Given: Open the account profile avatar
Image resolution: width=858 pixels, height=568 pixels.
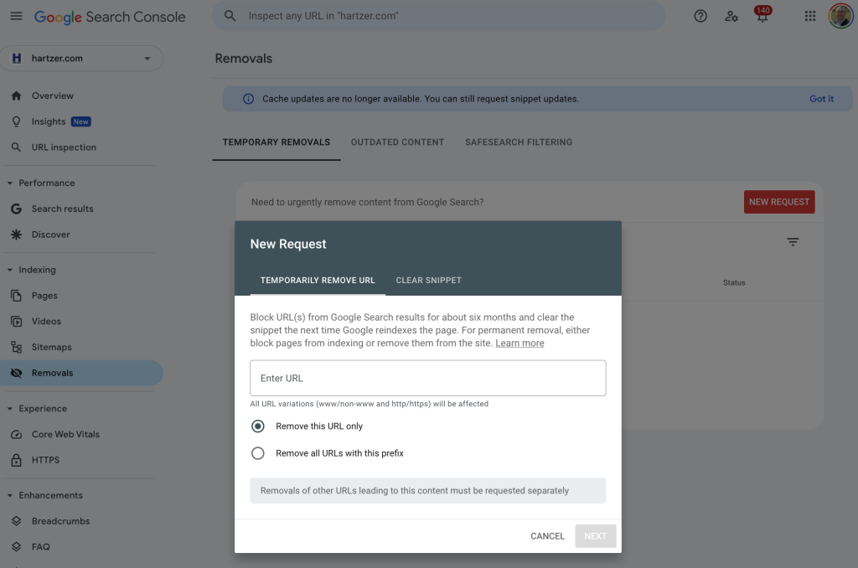Looking at the screenshot, I should (841, 16).
